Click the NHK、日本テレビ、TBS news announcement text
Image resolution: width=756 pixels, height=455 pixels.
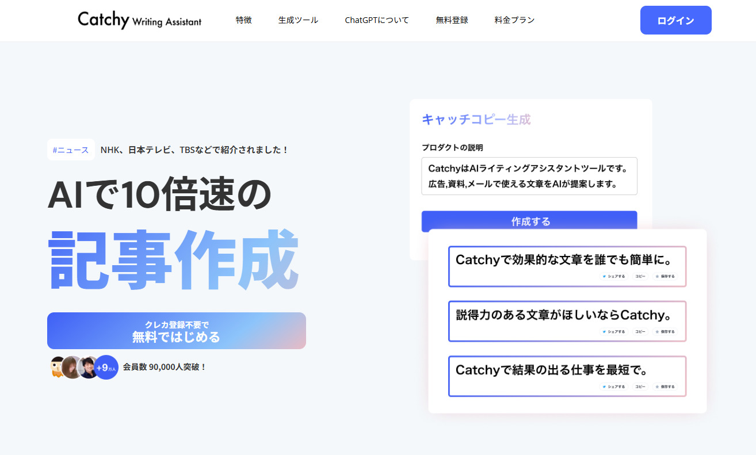click(194, 150)
